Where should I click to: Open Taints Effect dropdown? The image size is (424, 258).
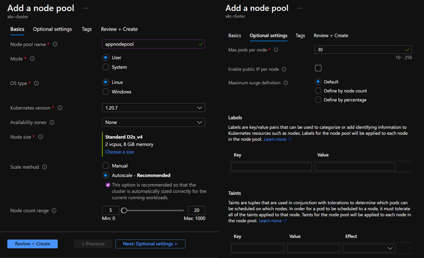tap(369, 248)
